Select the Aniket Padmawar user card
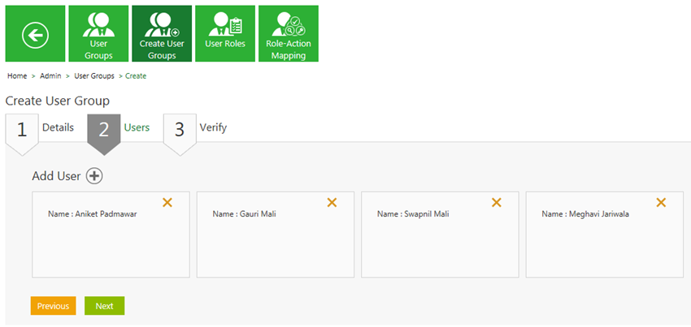 pos(111,234)
